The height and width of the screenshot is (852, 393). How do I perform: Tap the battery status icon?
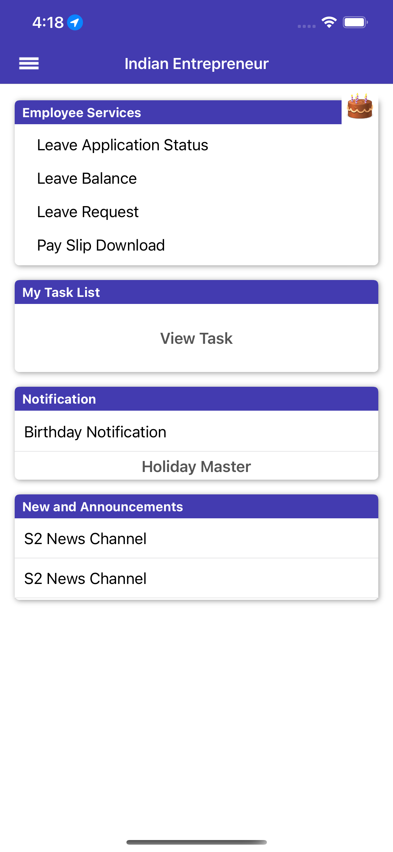pos(355,22)
